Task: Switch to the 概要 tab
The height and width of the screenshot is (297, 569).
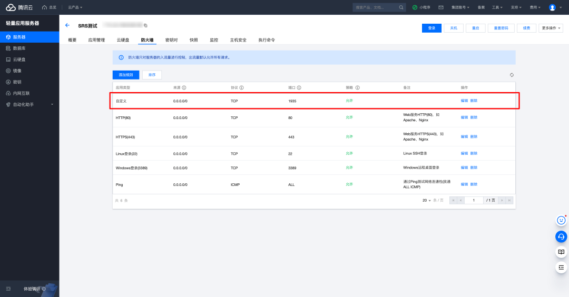Action: pyautogui.click(x=72, y=40)
